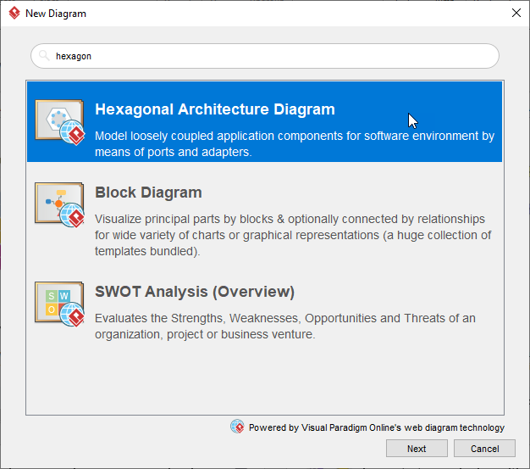530x469 pixels.
Task: Pick the SWOT Analysis (Overview) heading
Action: [x=195, y=292]
